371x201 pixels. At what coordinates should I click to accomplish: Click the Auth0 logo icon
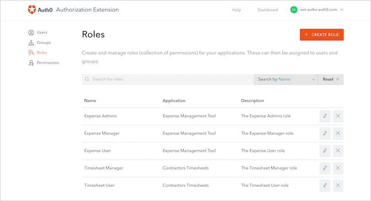click(32, 10)
